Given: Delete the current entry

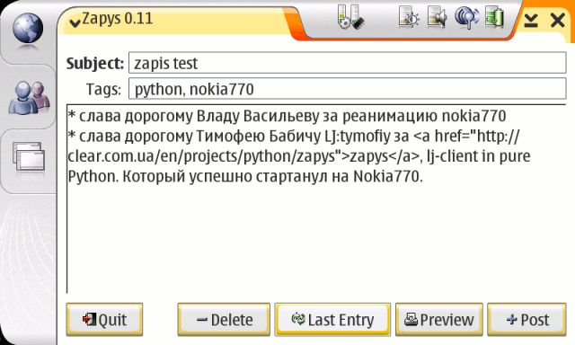Looking at the screenshot, I should click(224, 320).
